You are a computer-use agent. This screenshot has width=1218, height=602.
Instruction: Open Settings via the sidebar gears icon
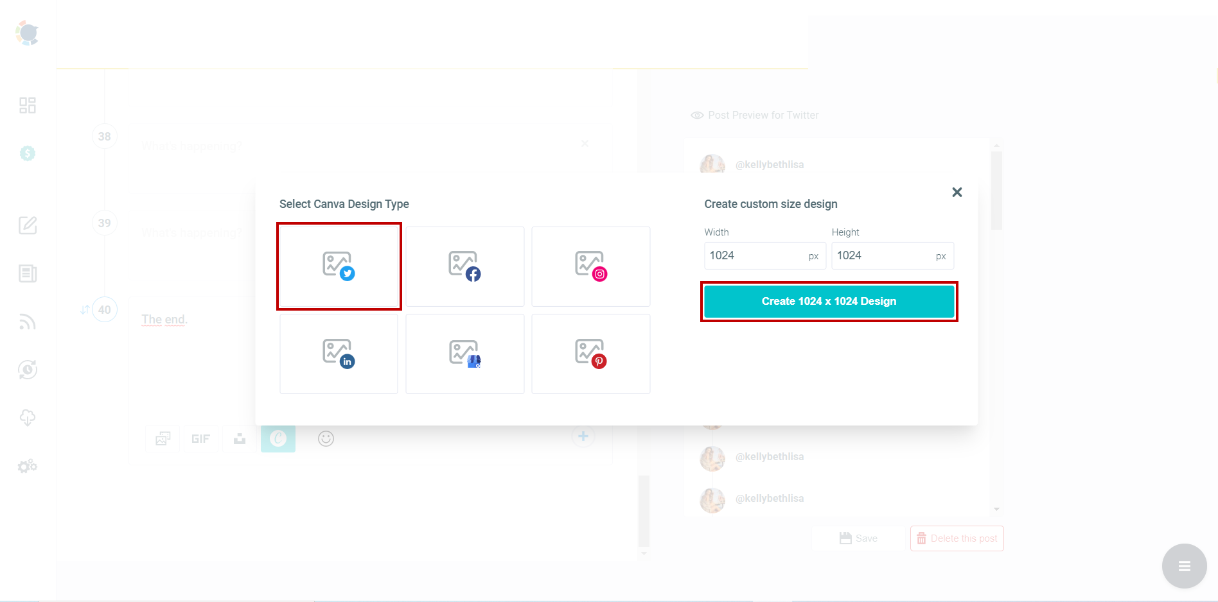point(27,466)
